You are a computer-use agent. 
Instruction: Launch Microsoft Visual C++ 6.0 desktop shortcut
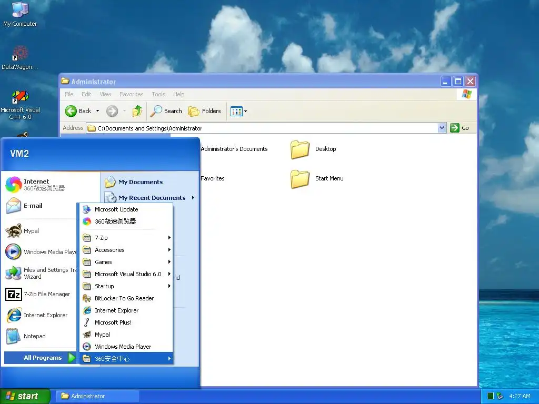point(20,105)
